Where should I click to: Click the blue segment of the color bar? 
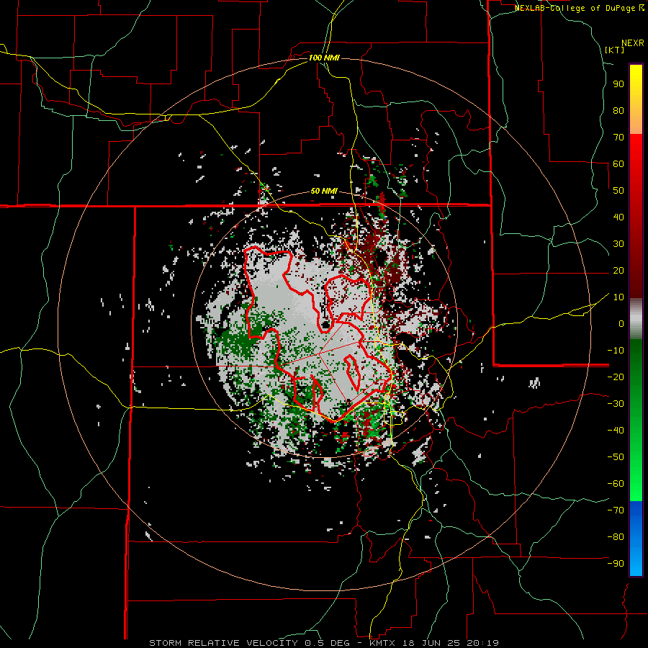coord(636,538)
